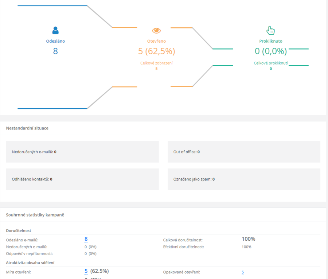The width and height of the screenshot is (328, 279).
Task: Click the green hand pointer Prokliknuto icon
Action: pyautogui.click(x=270, y=30)
